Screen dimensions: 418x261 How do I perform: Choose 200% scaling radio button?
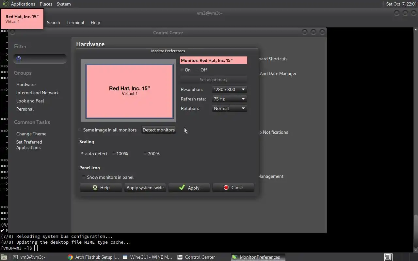145,154
